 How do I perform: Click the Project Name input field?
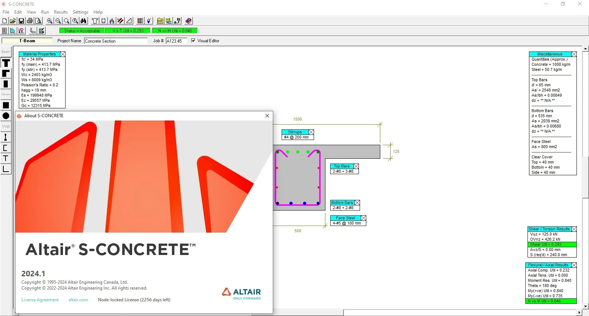pos(116,41)
